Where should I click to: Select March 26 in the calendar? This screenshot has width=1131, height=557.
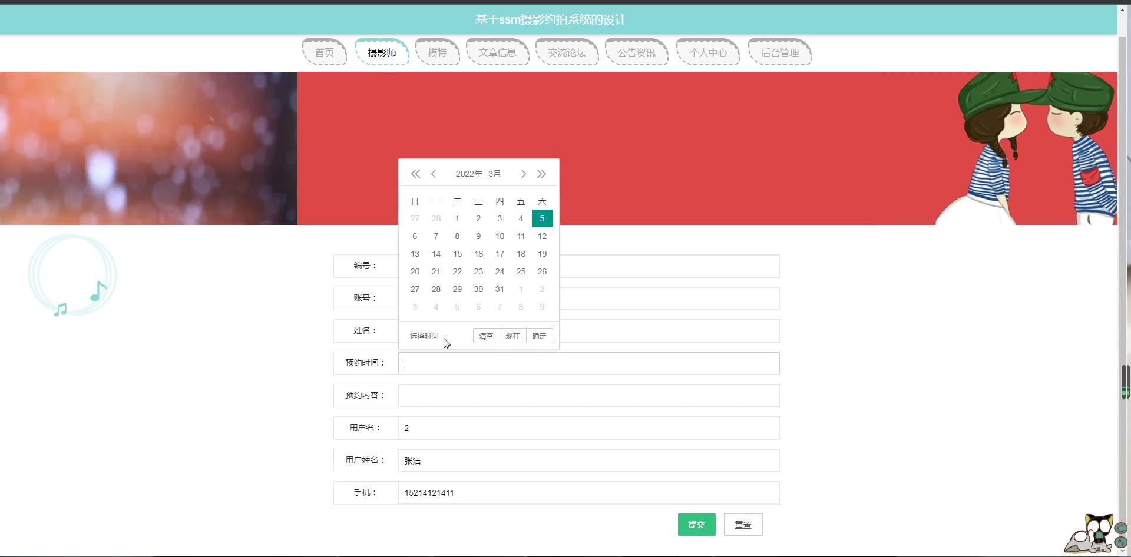pyautogui.click(x=542, y=271)
